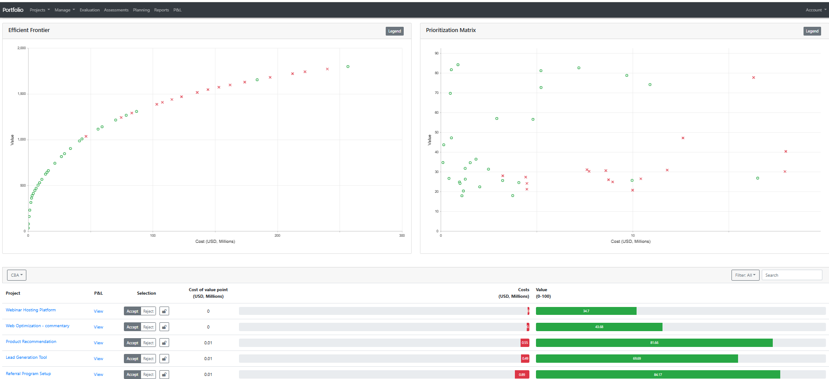Sort by the Project column header
This screenshot has width=829, height=379.
click(13, 293)
